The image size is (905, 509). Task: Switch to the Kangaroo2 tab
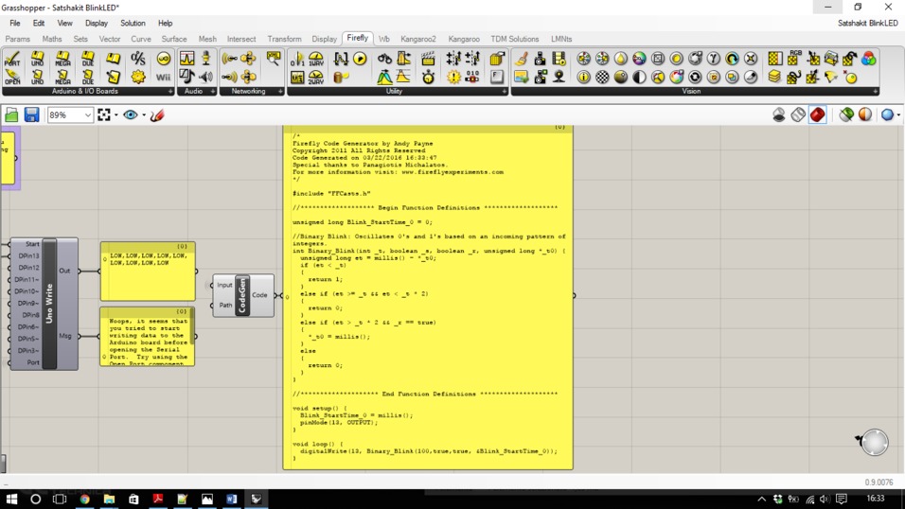[x=417, y=39]
